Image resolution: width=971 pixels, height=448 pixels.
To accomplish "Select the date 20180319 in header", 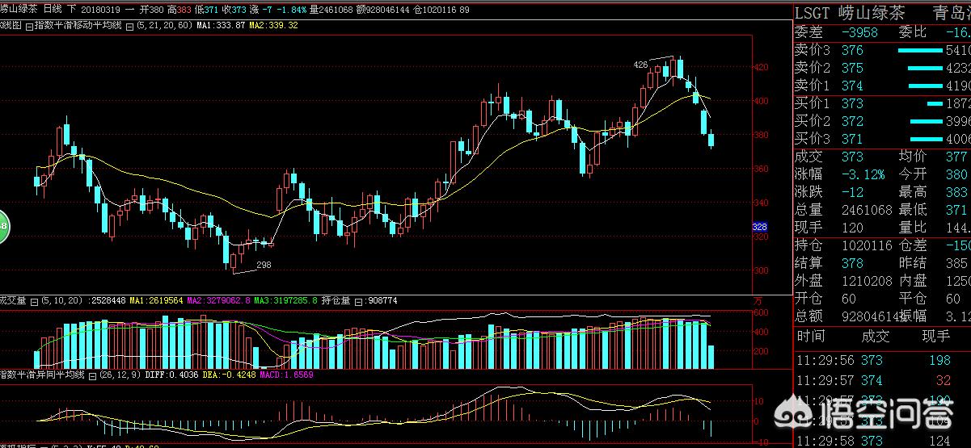I will tap(101, 9).
